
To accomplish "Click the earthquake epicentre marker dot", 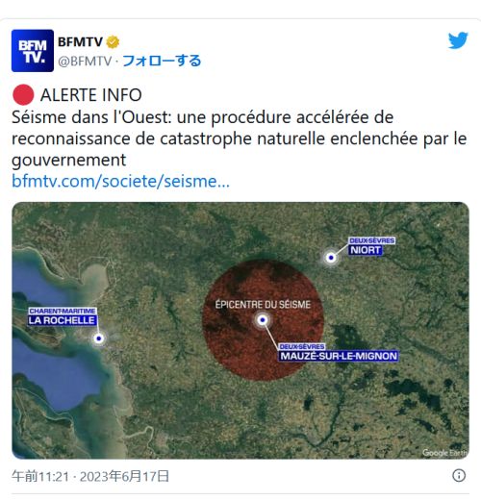I will tap(263, 320).
